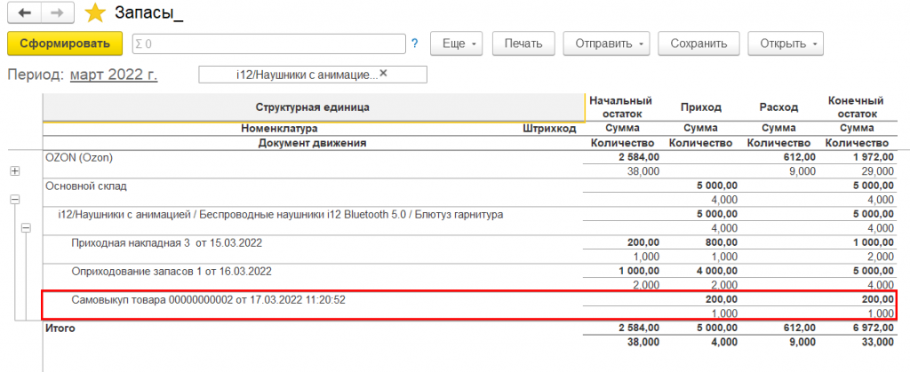
Task: Open the Открыть dropdown
Action: (786, 43)
